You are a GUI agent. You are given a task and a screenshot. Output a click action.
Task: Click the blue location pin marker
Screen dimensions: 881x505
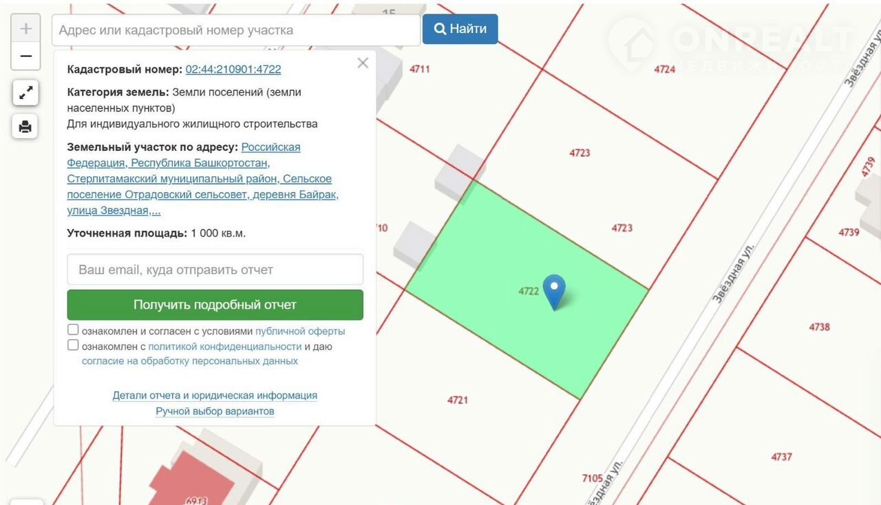coord(554,290)
